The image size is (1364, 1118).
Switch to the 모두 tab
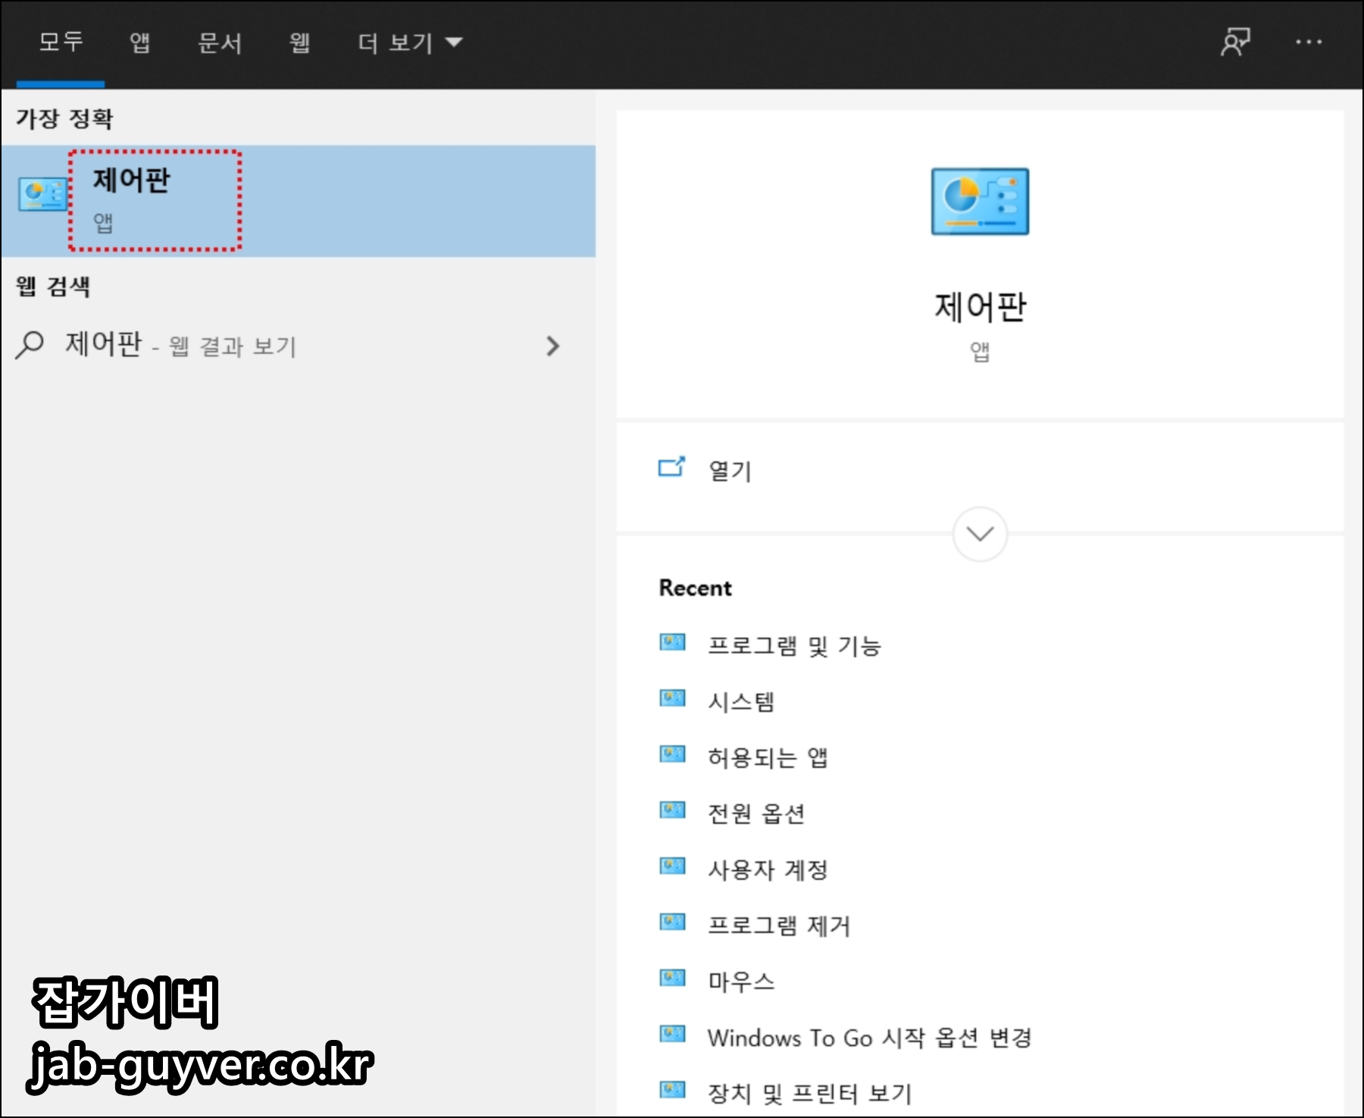61,42
